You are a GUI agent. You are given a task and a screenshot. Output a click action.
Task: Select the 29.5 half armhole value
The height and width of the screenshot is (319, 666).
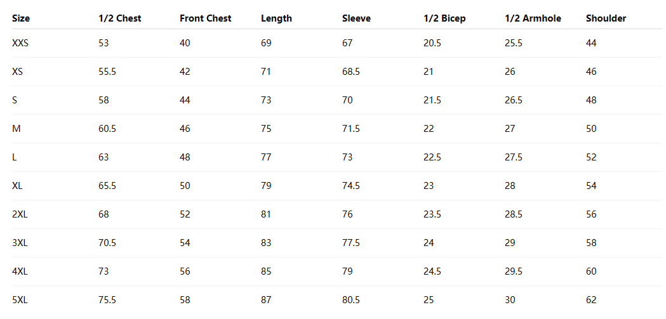click(x=514, y=271)
